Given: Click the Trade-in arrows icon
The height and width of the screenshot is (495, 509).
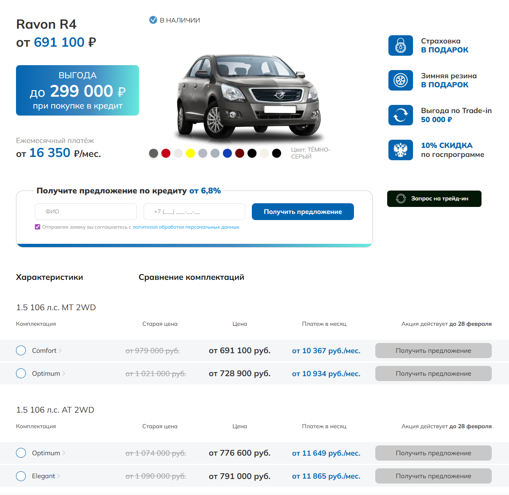Looking at the screenshot, I should (400, 115).
